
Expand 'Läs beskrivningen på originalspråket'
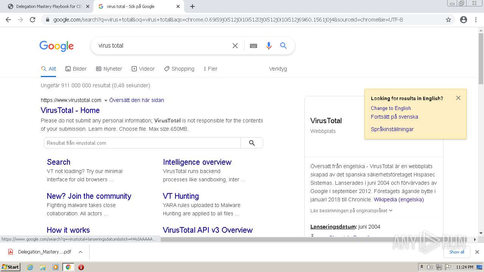pos(351,210)
